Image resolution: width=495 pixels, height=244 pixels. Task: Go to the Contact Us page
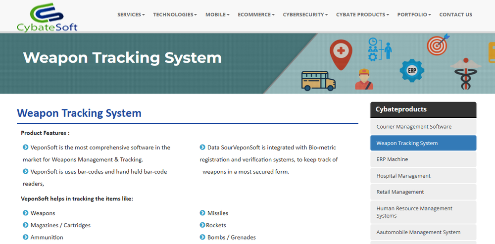click(x=455, y=14)
